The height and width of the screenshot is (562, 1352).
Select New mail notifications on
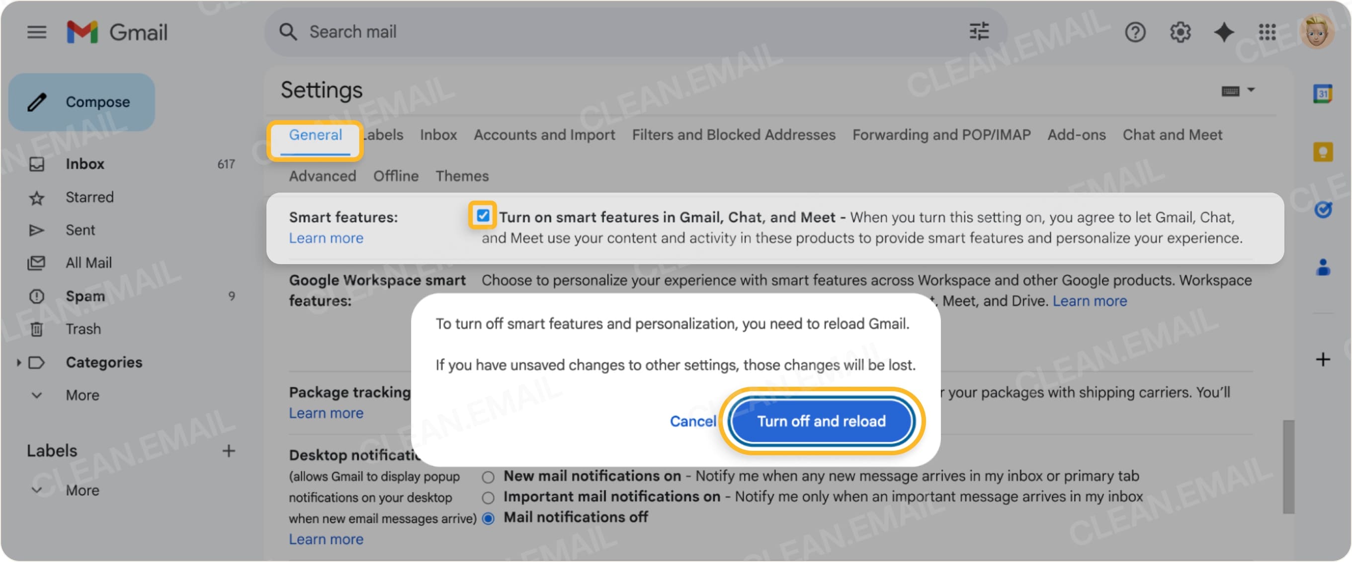pyautogui.click(x=488, y=477)
